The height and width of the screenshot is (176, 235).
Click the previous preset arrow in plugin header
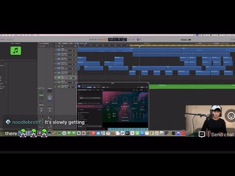click(x=82, y=87)
